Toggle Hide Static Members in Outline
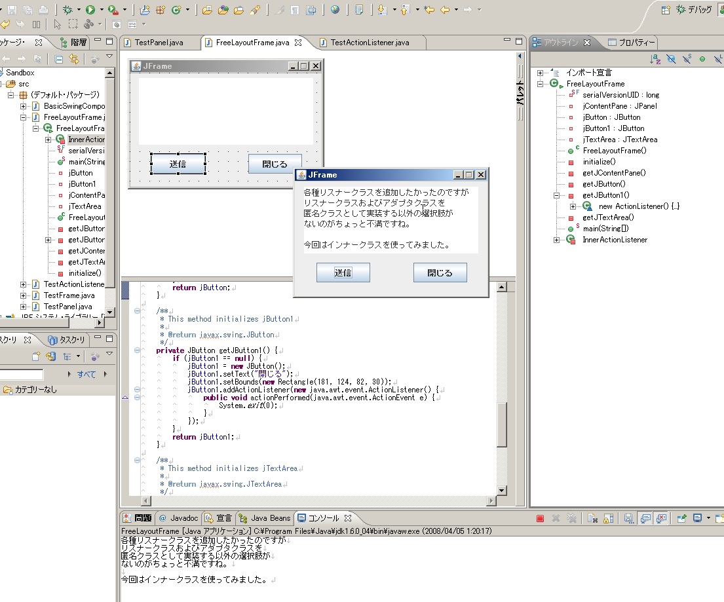The height and width of the screenshot is (602, 724). [x=686, y=60]
